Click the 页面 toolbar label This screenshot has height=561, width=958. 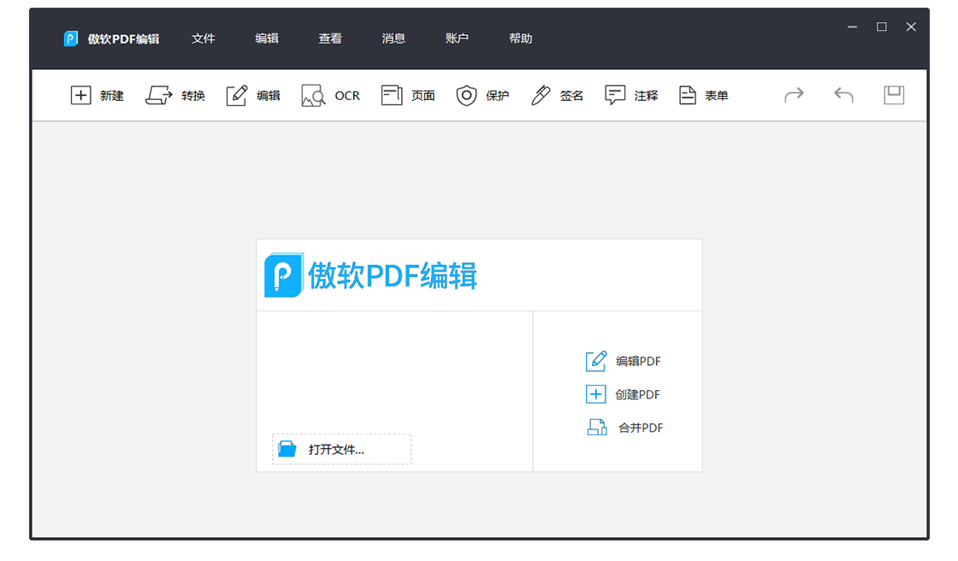(423, 96)
